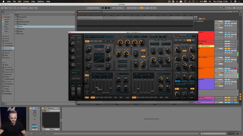Open the Equal microtuning dropdown

click(76, 72)
